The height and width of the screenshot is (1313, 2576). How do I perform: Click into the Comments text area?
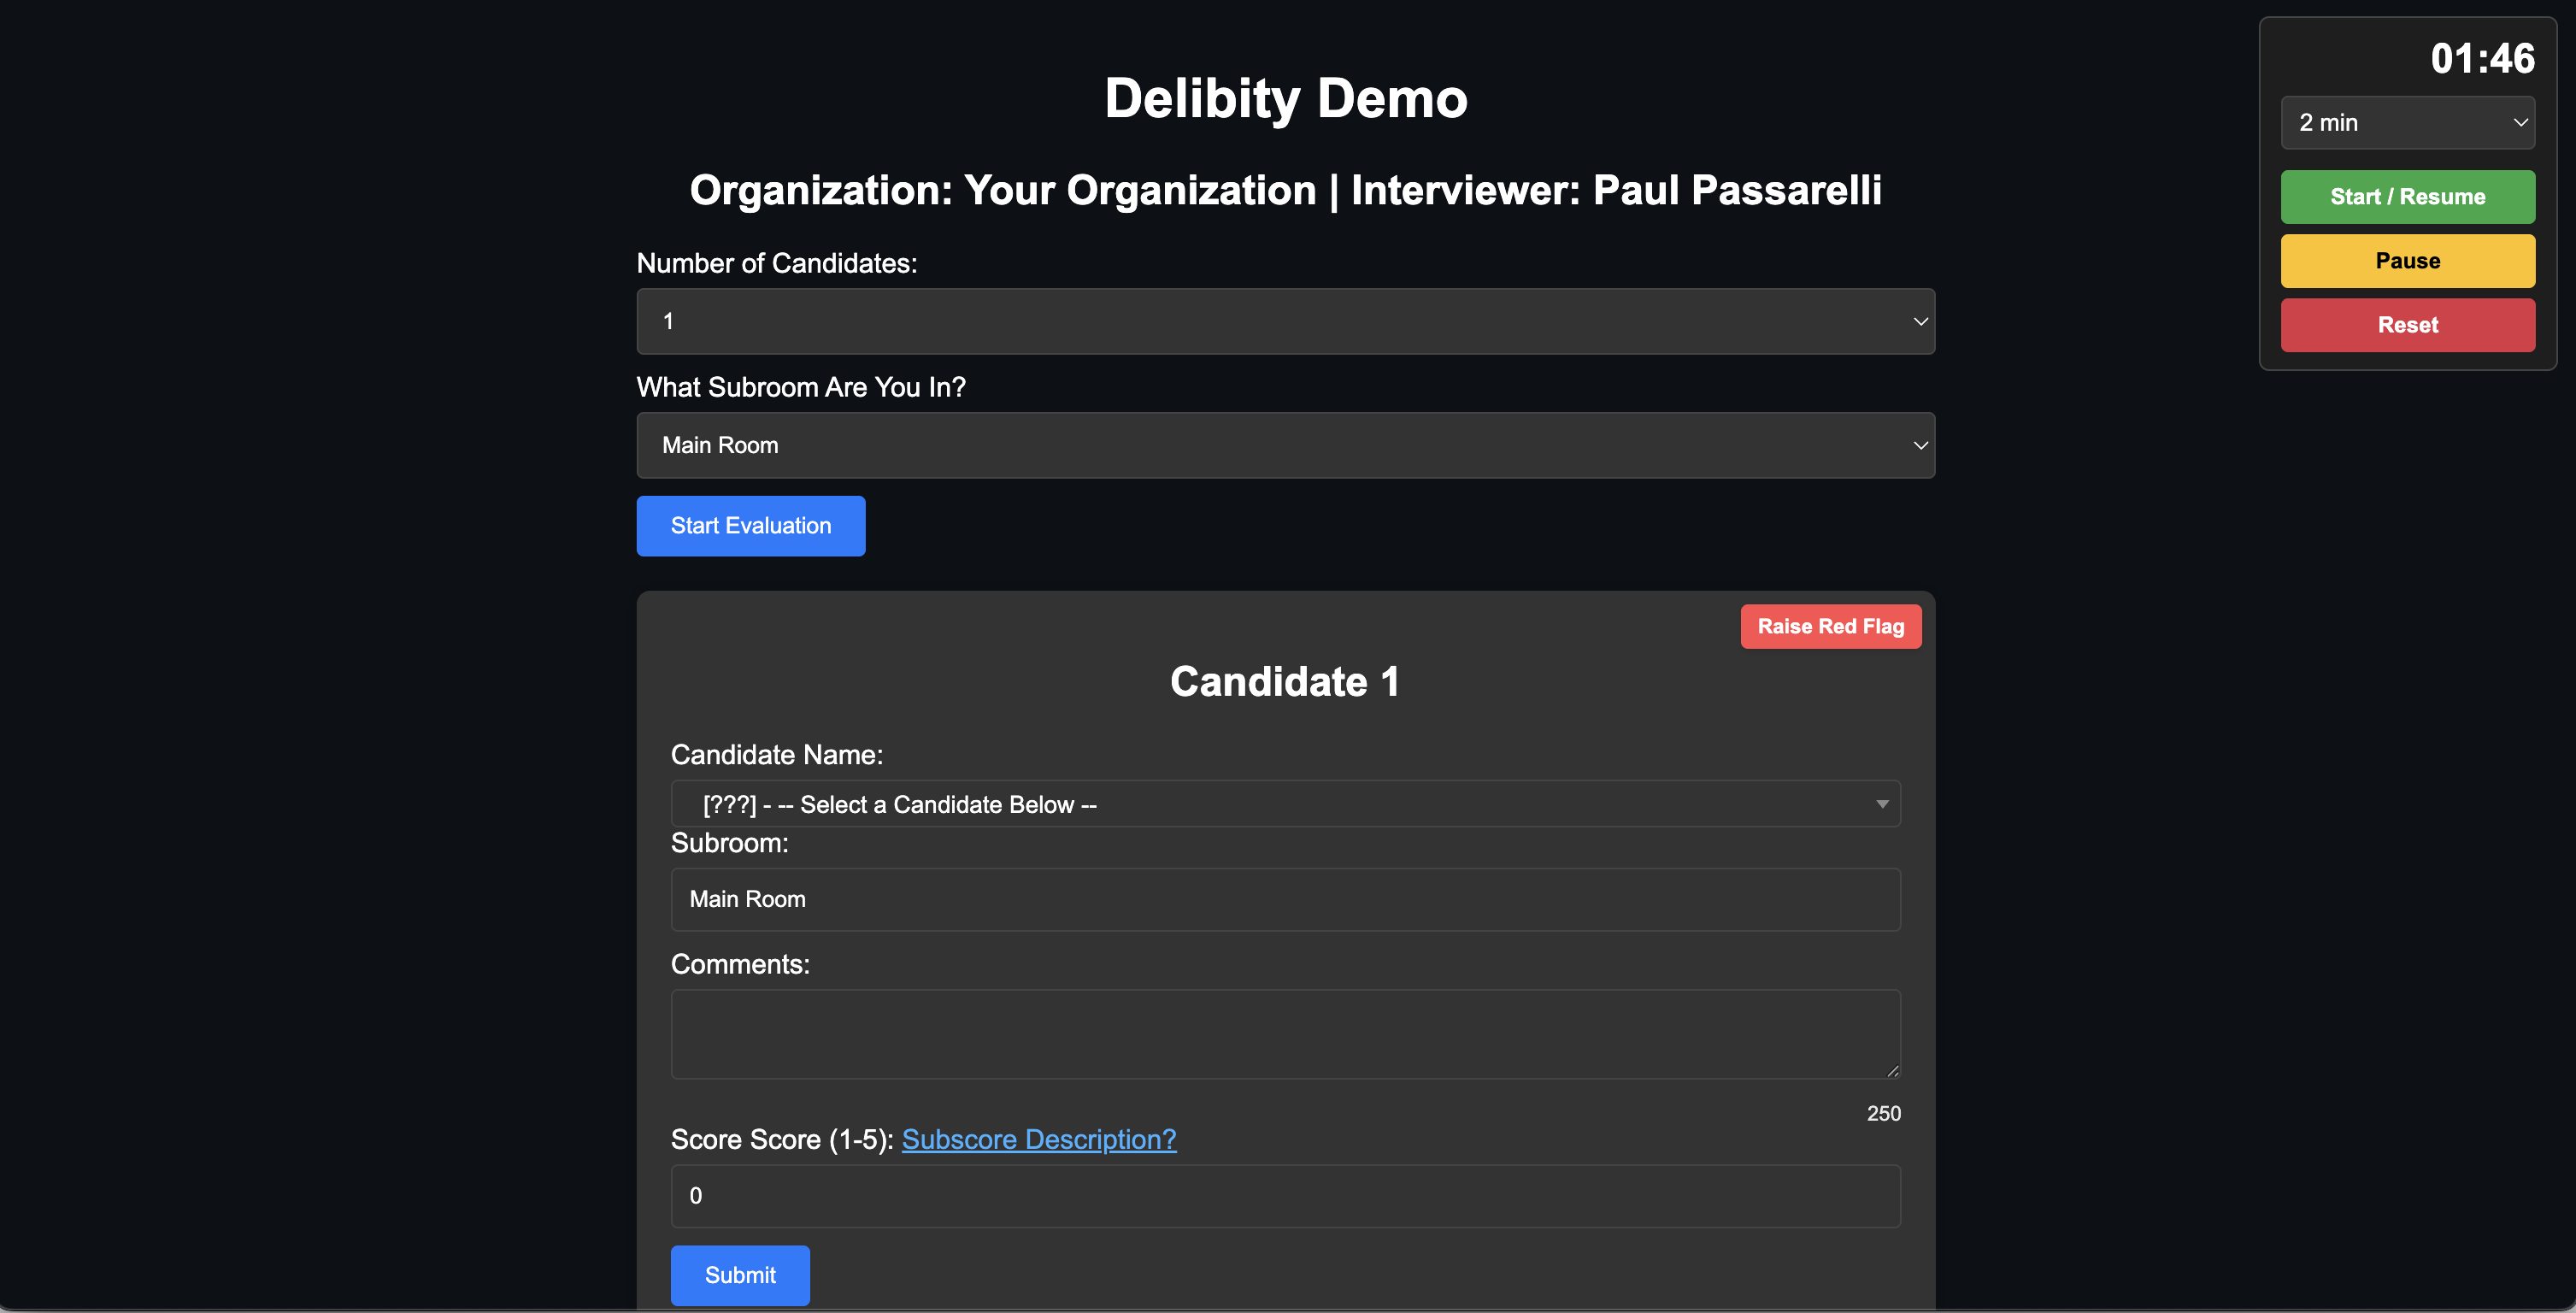(x=1285, y=1034)
